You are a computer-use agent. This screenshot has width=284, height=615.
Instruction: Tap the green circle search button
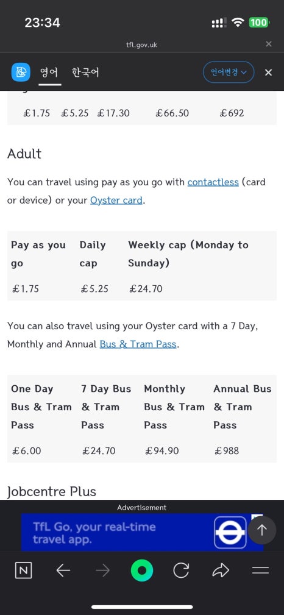tap(142, 571)
